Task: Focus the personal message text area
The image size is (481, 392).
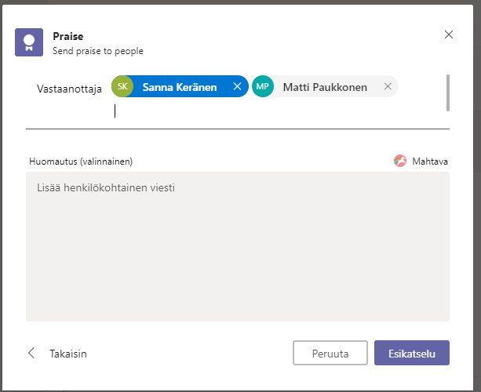Action: point(237,247)
